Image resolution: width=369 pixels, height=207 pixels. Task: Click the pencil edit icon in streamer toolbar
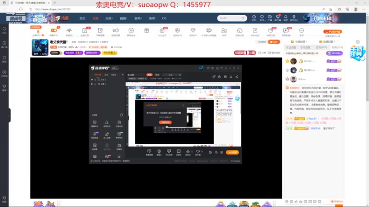point(255,30)
